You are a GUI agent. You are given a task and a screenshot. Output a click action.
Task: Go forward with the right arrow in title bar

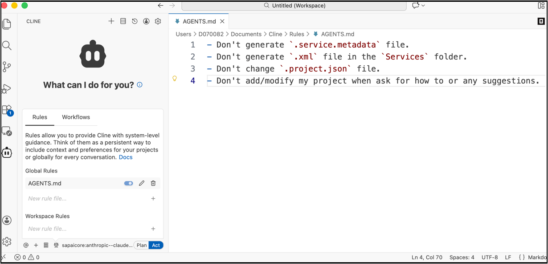click(173, 6)
